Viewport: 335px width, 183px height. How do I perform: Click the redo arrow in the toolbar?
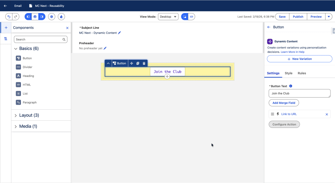coord(16,17)
